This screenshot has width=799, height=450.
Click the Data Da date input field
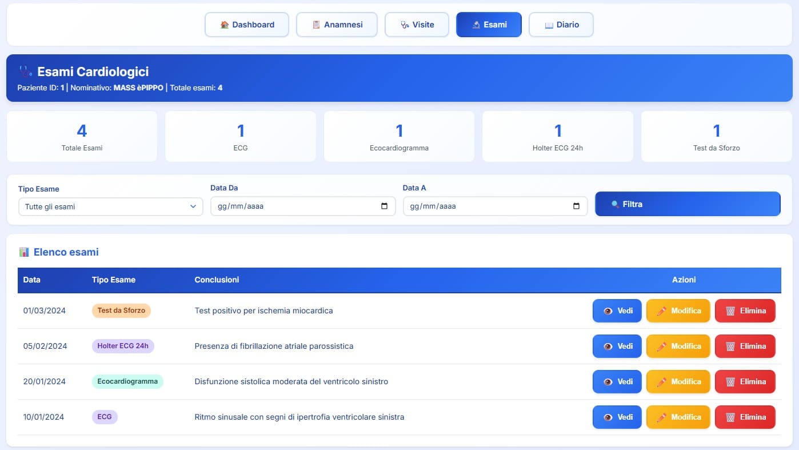[x=291, y=206]
